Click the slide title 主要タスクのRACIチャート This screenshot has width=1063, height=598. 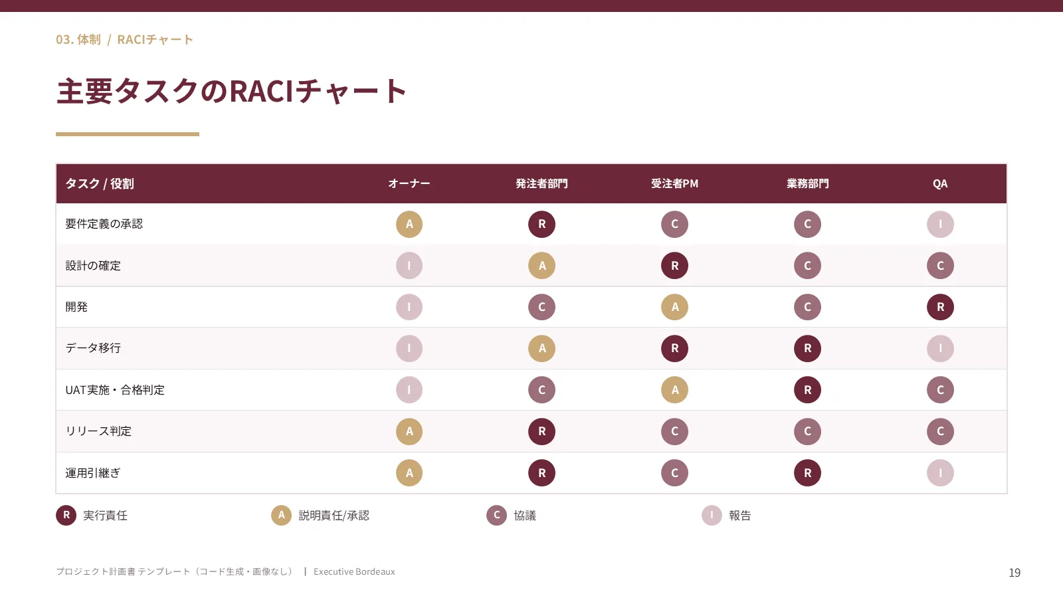click(x=232, y=91)
